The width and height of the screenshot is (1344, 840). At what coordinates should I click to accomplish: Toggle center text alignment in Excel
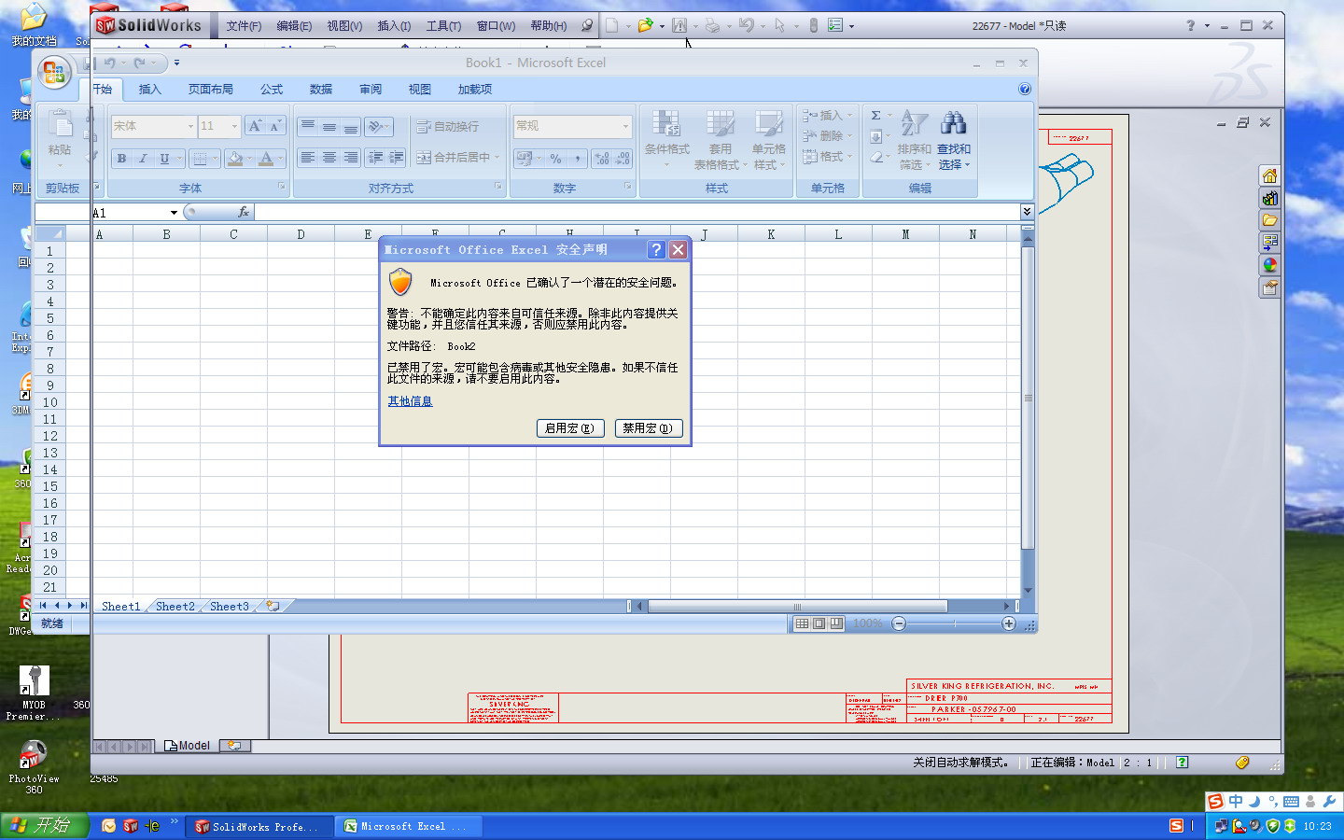click(329, 158)
